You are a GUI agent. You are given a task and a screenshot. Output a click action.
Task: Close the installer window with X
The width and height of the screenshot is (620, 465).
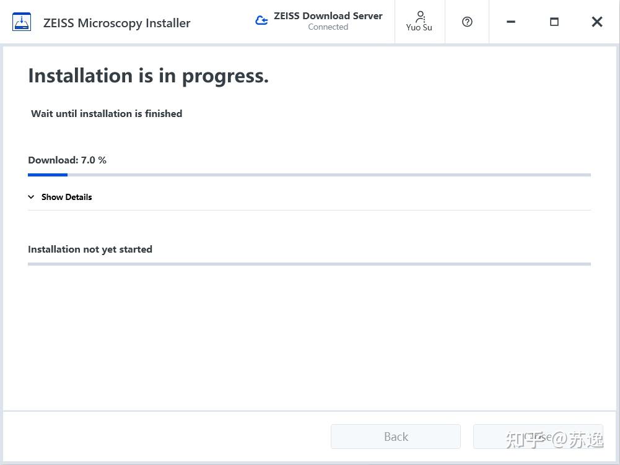coord(596,22)
